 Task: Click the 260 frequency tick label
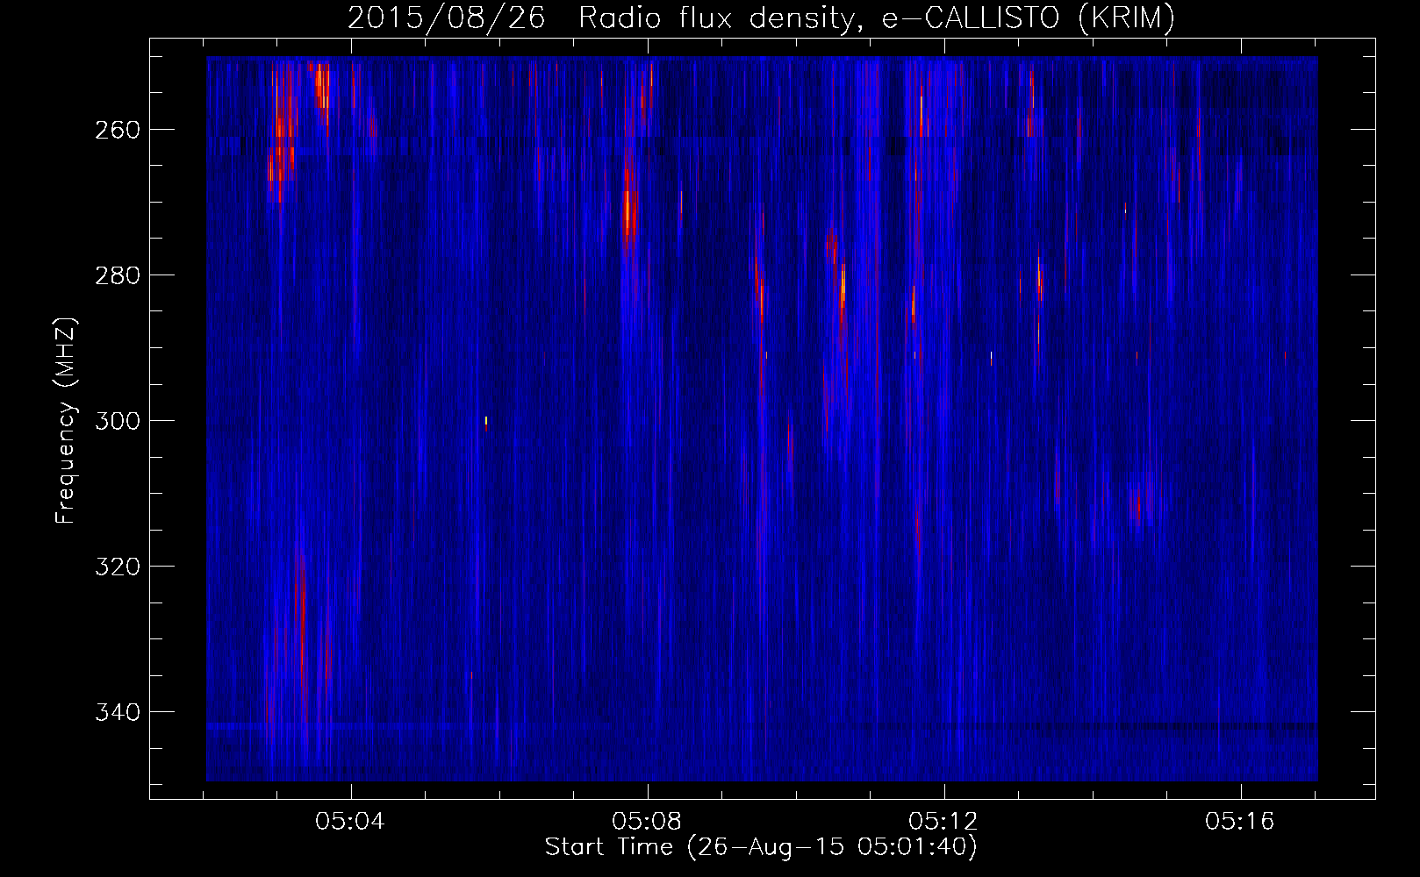(118, 130)
